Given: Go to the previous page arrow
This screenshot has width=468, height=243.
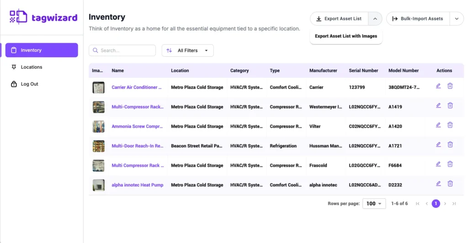Looking at the screenshot, I should 427,204.
